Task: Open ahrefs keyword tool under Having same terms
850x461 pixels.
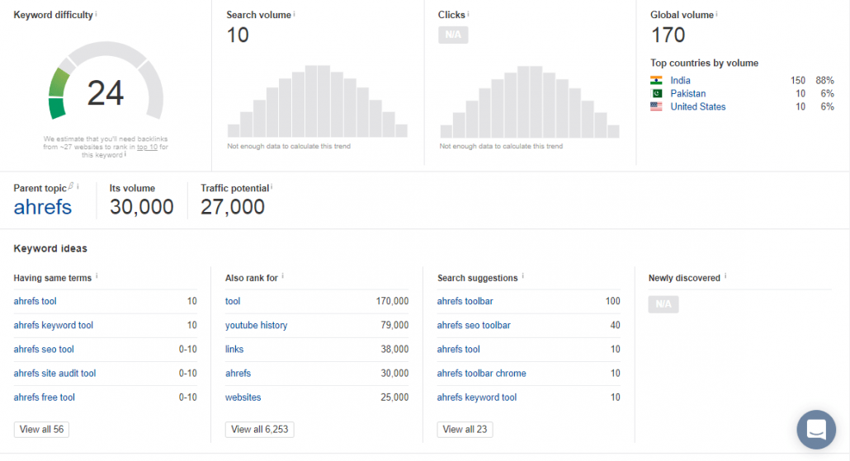Action: (53, 325)
